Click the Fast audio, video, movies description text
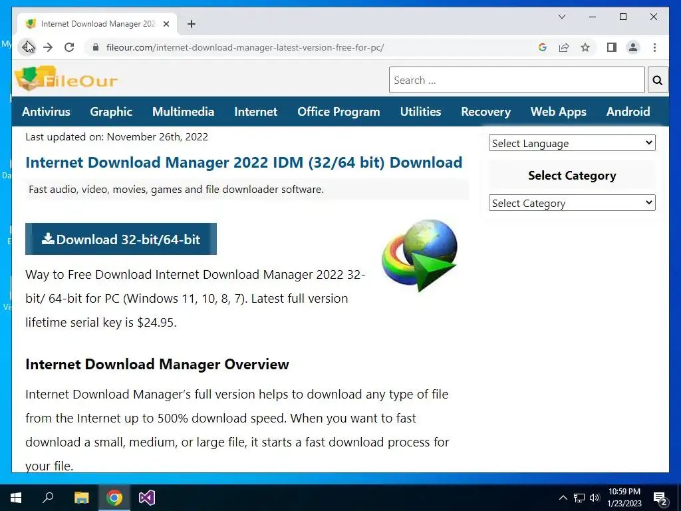Screen dimensions: 681x511 pyautogui.click(x=176, y=190)
